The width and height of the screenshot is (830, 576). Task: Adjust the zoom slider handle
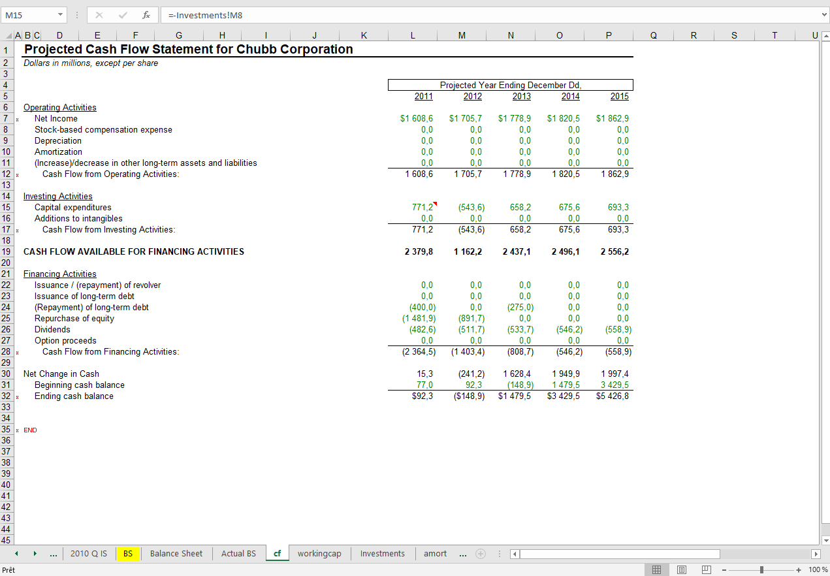(761, 569)
